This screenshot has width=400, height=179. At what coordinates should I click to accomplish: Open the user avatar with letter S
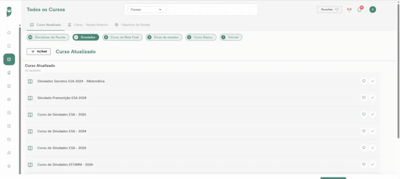pyautogui.click(x=373, y=10)
